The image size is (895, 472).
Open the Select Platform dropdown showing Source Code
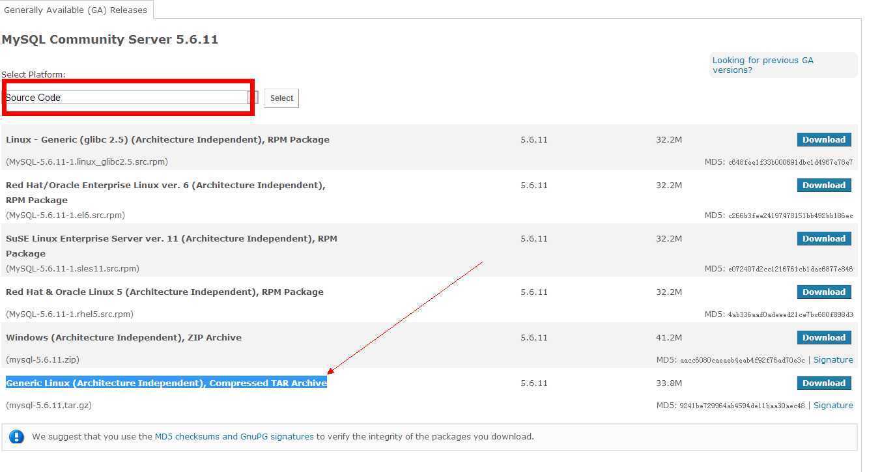pos(126,98)
